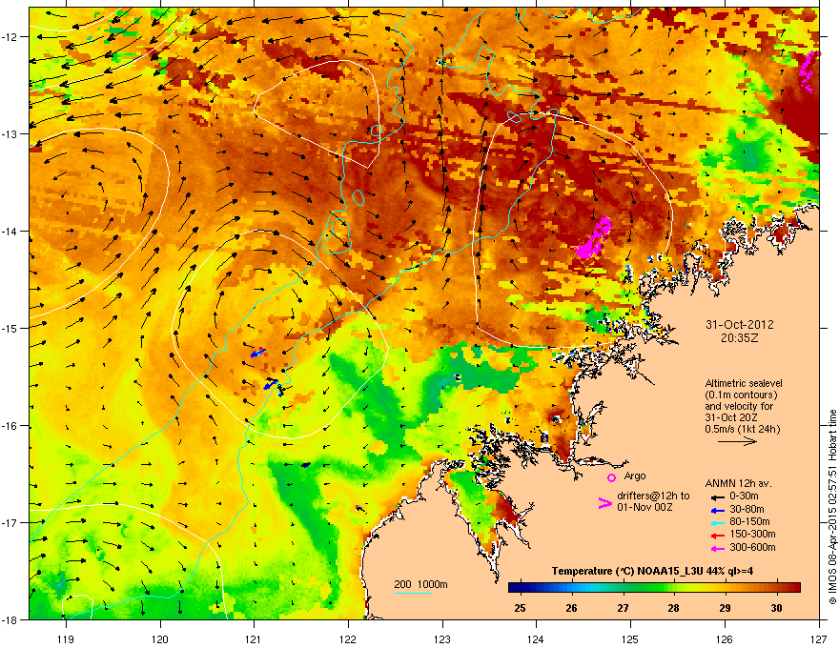Click the '150-300m' depth label
Screen dimensions: 839x648
pos(752,534)
